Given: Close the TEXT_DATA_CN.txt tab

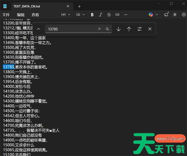Looking at the screenshot, I should [68, 6].
